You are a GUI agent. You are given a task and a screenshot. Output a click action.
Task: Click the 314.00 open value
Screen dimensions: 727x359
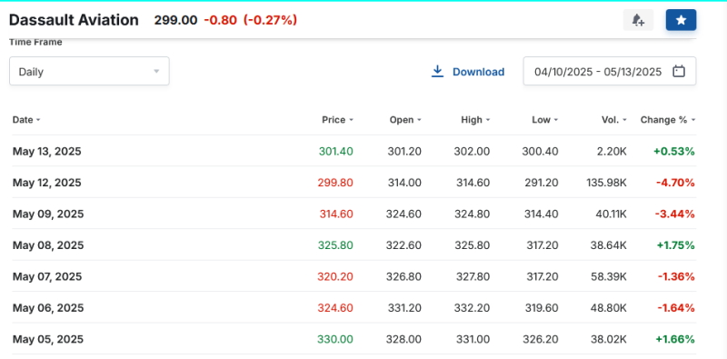click(x=404, y=183)
